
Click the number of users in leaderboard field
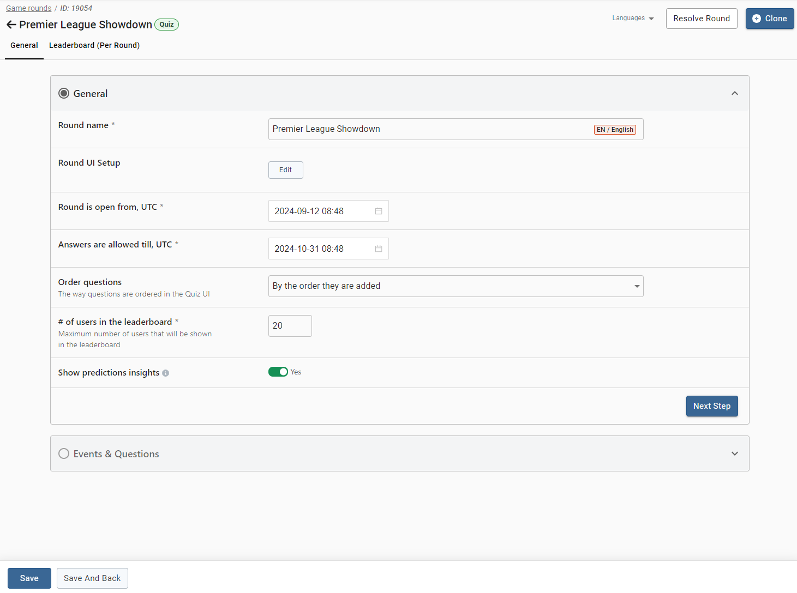[290, 326]
